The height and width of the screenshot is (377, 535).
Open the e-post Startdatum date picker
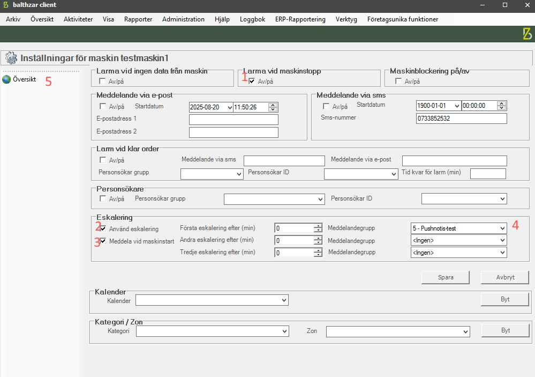click(x=229, y=107)
